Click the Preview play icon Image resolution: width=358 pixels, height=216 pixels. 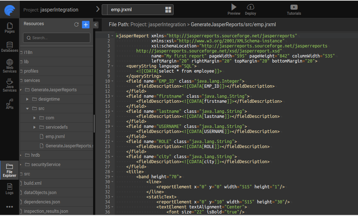click(x=234, y=7)
